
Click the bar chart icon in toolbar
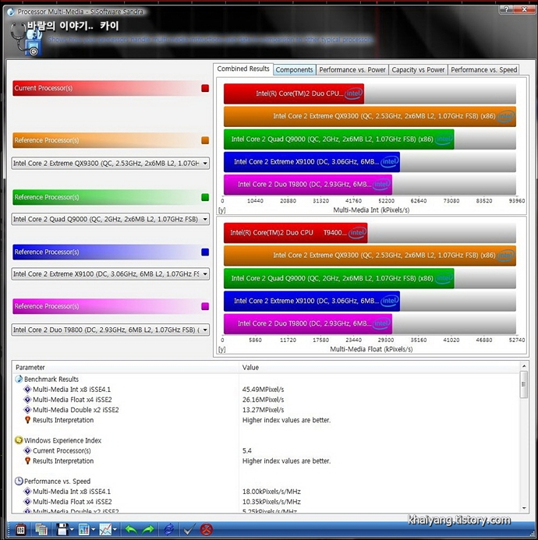point(83,529)
